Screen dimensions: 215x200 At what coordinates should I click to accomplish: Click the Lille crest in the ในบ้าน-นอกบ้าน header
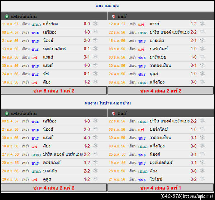click(114, 114)
